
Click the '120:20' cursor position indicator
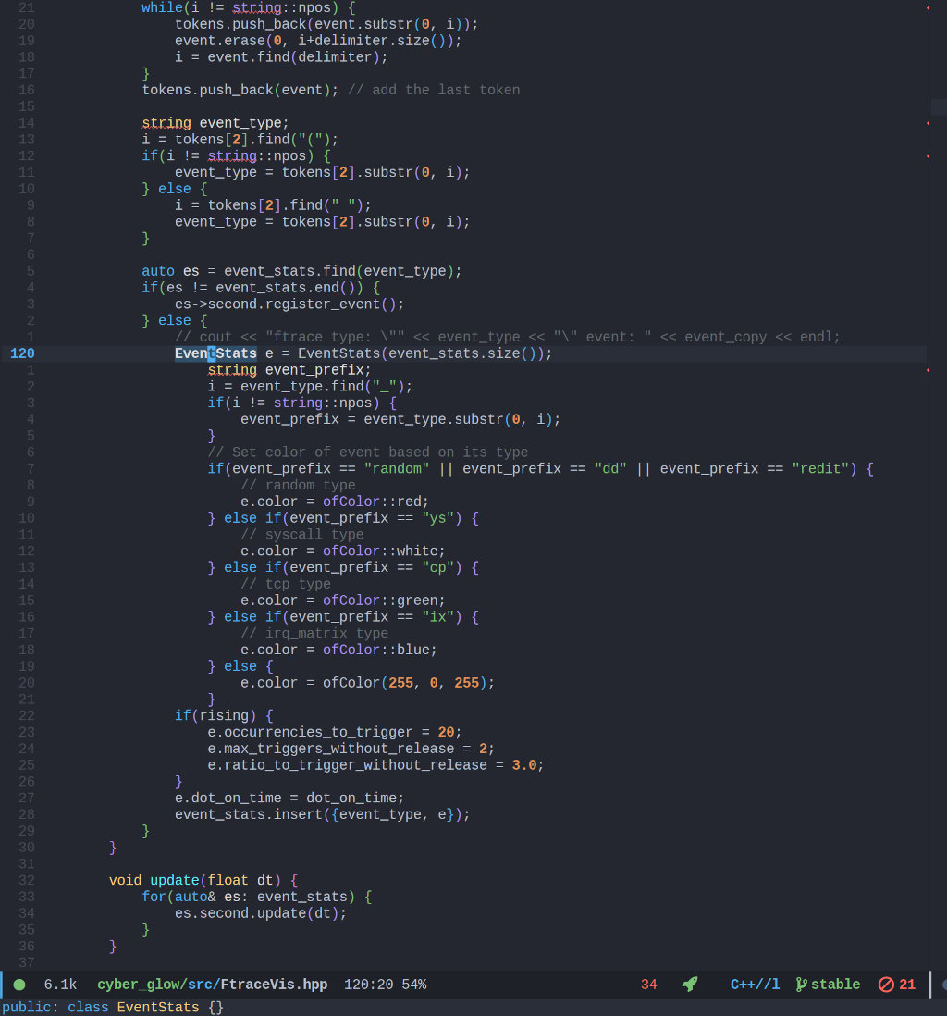coord(368,985)
